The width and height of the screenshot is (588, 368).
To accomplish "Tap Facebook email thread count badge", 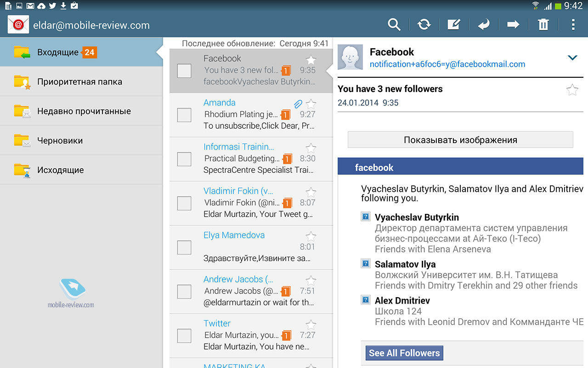I will 286,70.
